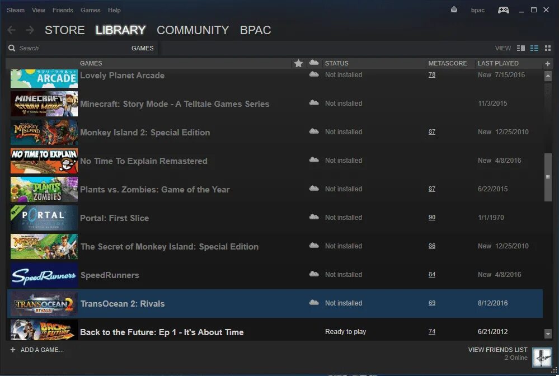Select No Time To Explain Remastered title
This screenshot has height=376, width=559.
coord(144,161)
